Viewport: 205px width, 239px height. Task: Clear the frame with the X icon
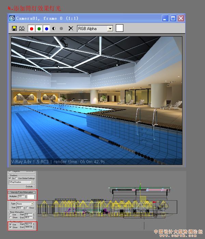click(71, 29)
